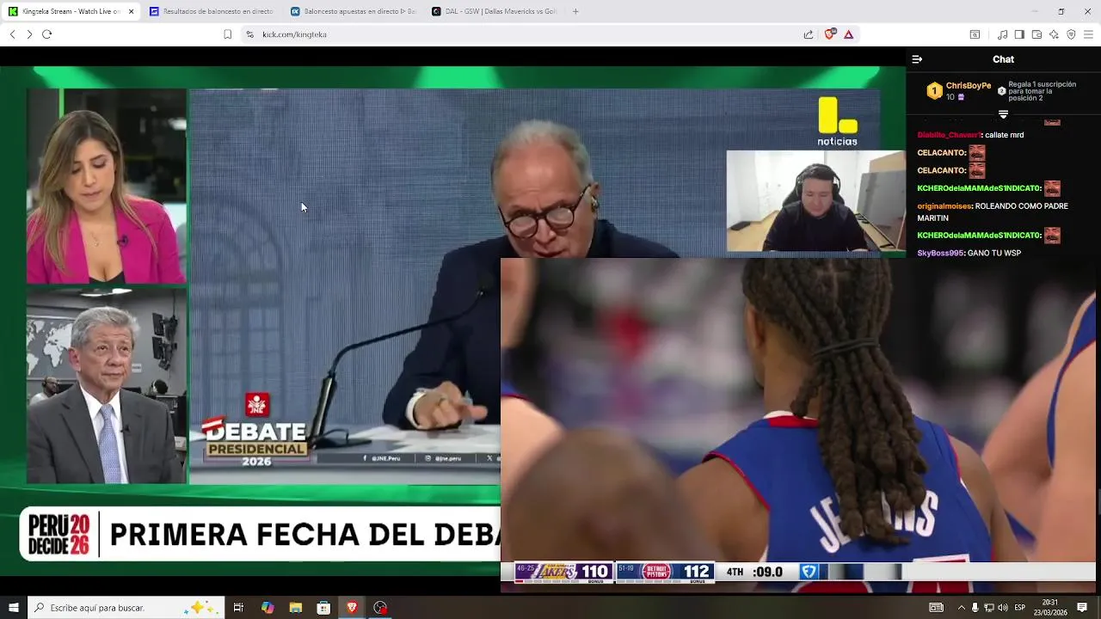Open the clock and calendar flyout
Viewport: 1101px width, 619px height.
tap(1050, 608)
